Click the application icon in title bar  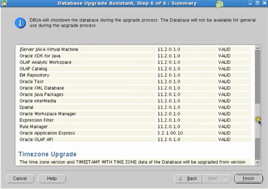pyautogui.click(x=4, y=3)
